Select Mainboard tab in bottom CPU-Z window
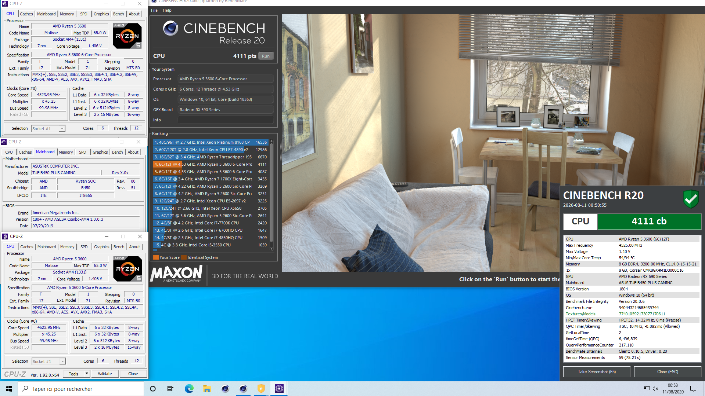 [47, 247]
